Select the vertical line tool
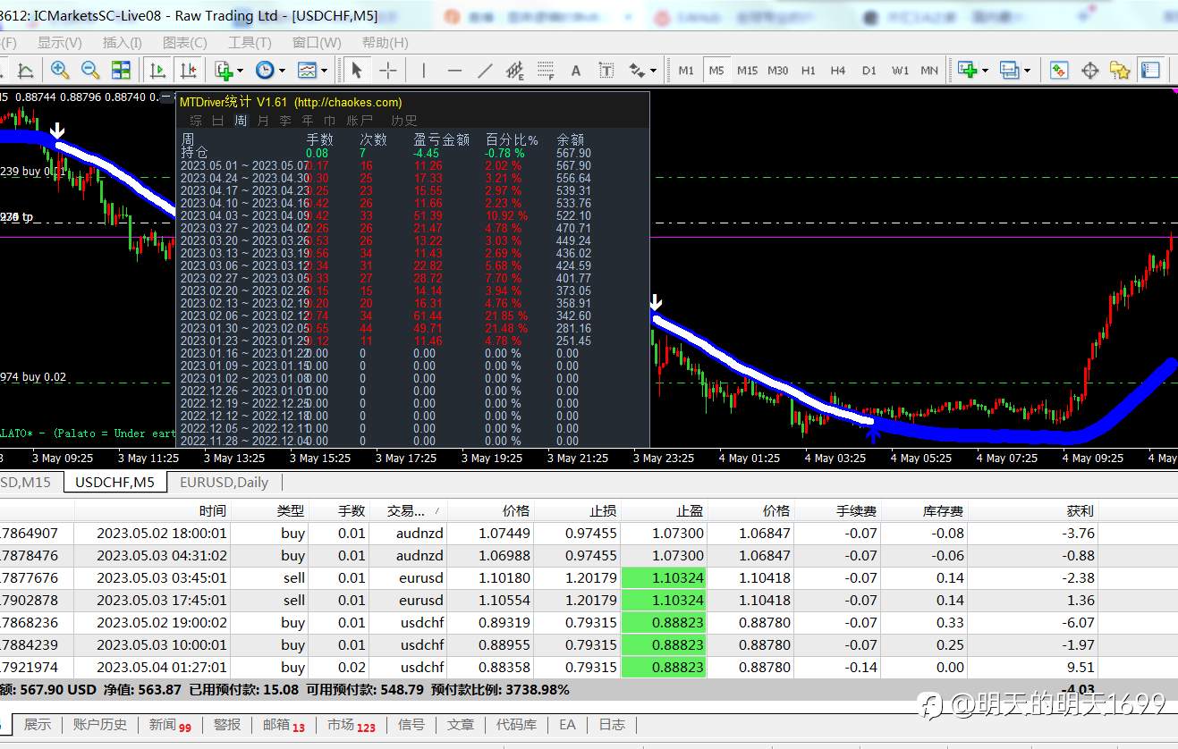Screen dimensions: 1178x749 (x=423, y=70)
